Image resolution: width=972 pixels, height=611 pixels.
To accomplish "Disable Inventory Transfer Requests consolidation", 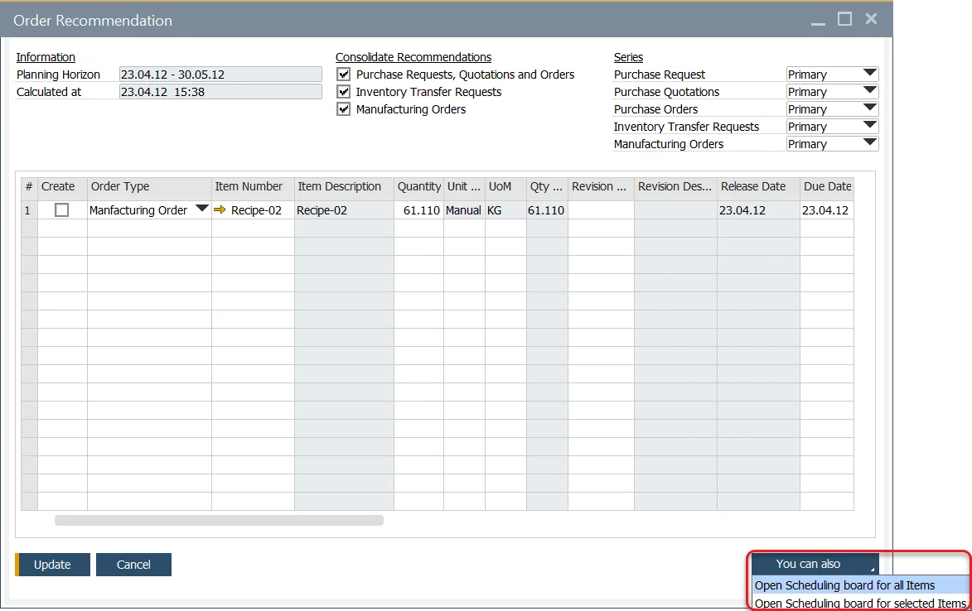I will coord(343,92).
